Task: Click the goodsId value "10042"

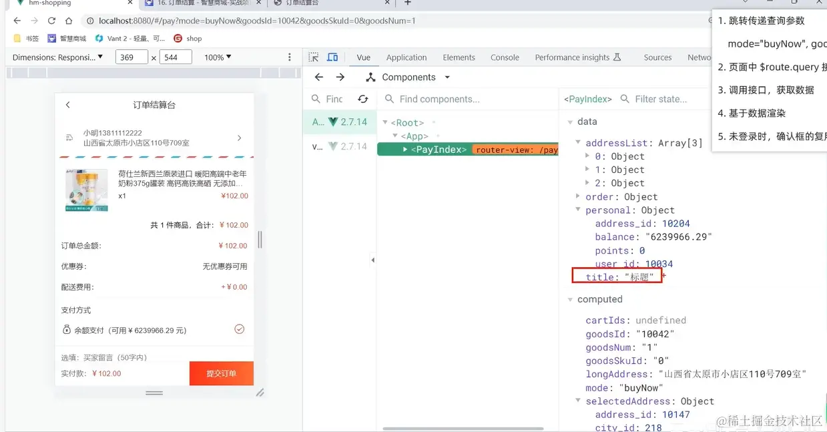Action: coord(654,334)
